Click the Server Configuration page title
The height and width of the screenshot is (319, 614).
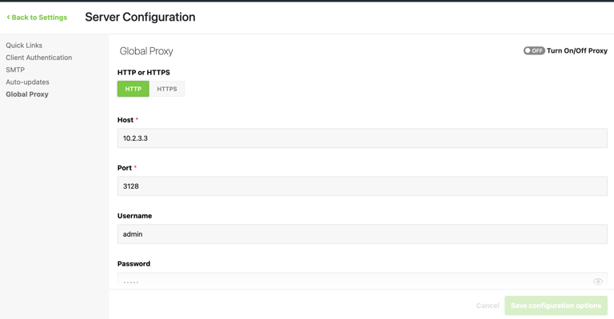[x=140, y=17]
